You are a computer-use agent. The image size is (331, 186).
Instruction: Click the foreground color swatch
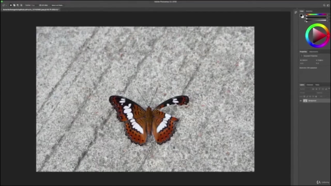(301, 15)
